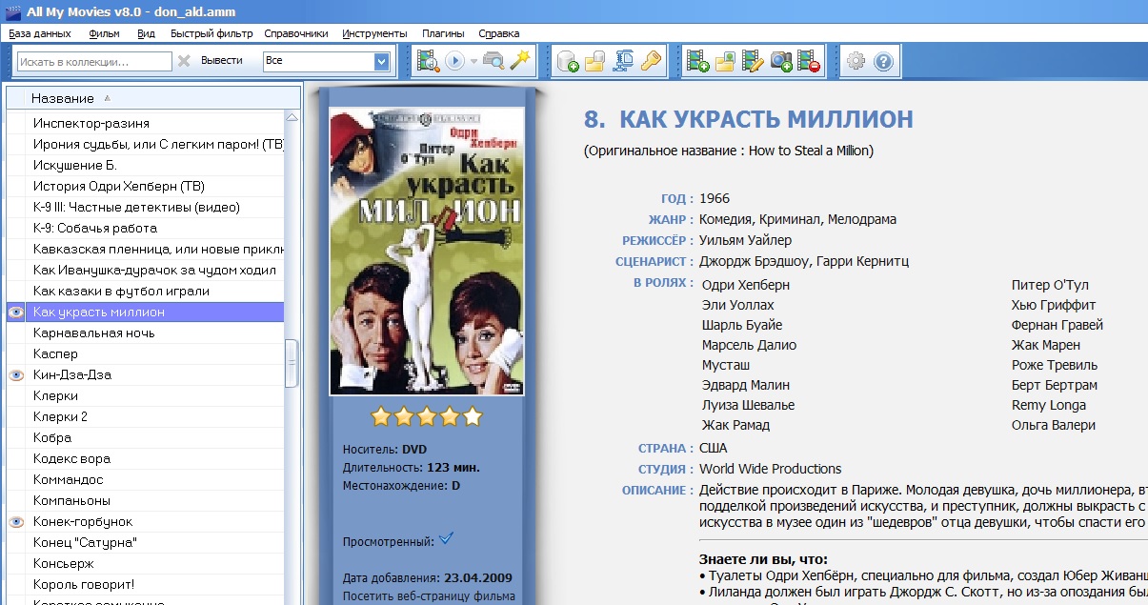
Task: Click the movie title 'КАК УКРАСТЬ МИЛЛИОН'
Action: point(766,119)
